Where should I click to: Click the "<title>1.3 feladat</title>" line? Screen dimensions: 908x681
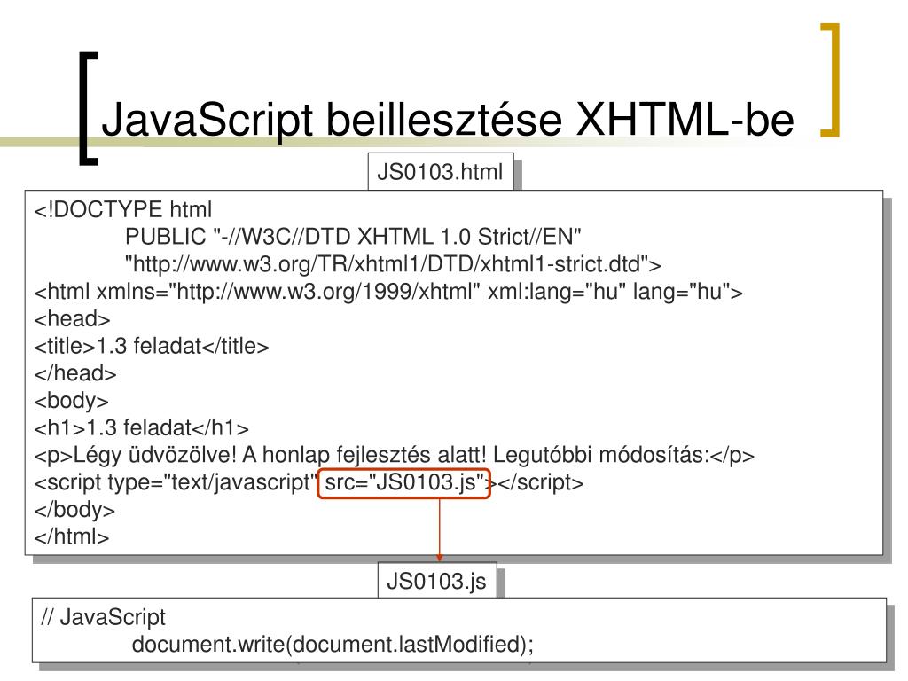(152, 347)
